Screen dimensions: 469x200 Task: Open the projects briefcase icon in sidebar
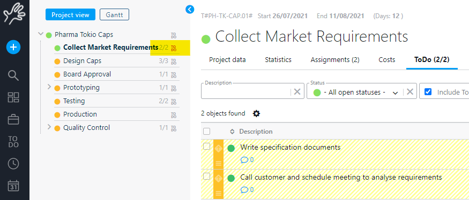tap(13, 120)
